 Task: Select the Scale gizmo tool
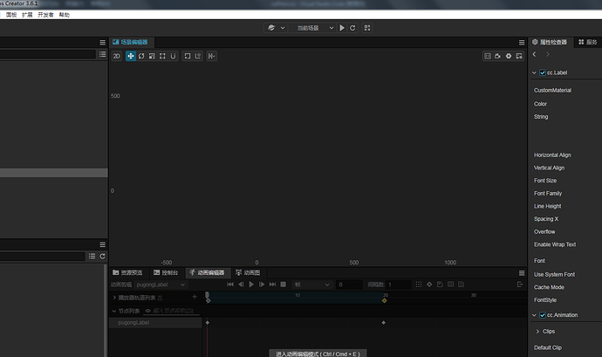[152, 56]
